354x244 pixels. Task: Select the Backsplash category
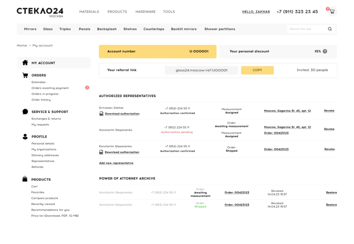(x=107, y=29)
